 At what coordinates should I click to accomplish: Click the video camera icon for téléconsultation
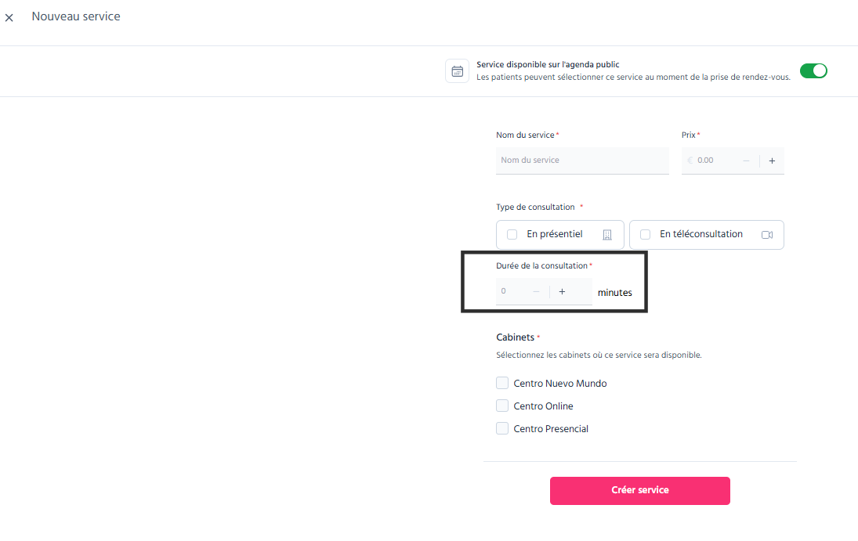click(767, 235)
